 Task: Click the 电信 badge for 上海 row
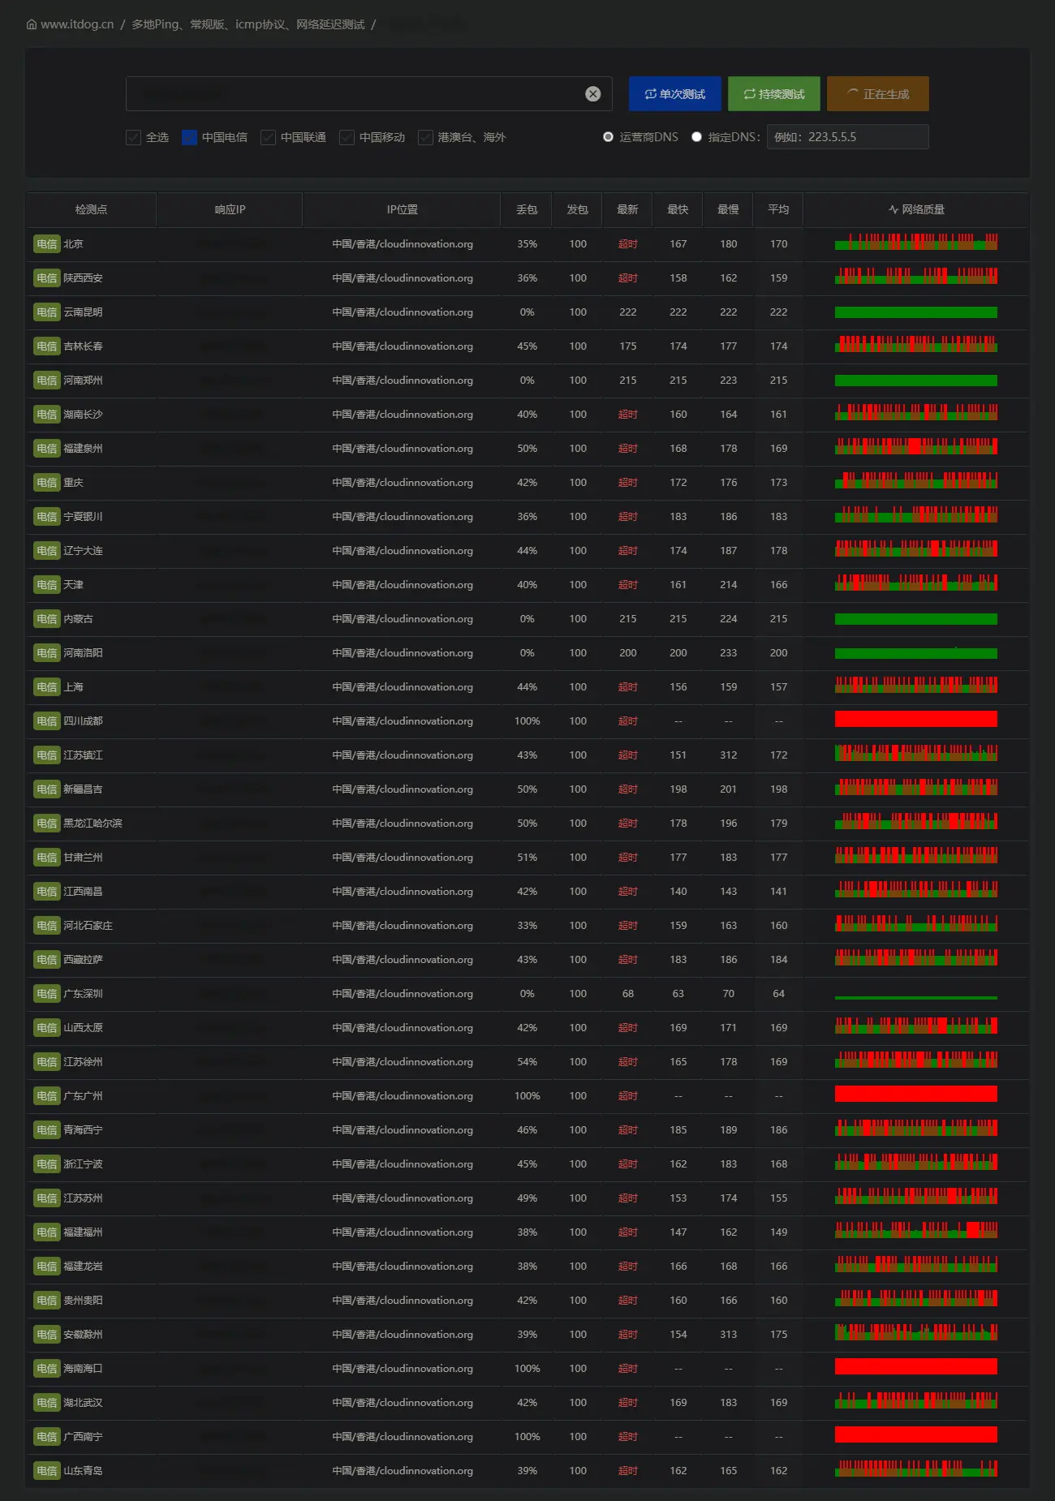47,687
